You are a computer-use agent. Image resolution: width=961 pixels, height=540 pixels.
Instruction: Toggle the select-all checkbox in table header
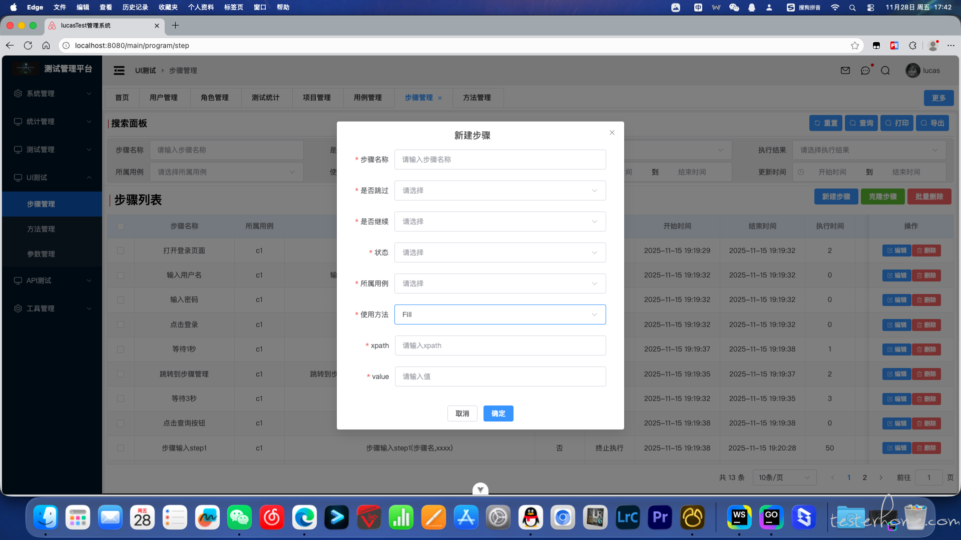(x=121, y=226)
